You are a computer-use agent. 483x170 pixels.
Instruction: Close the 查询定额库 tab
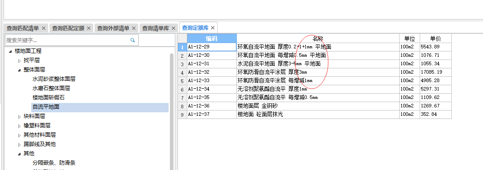click(213, 28)
